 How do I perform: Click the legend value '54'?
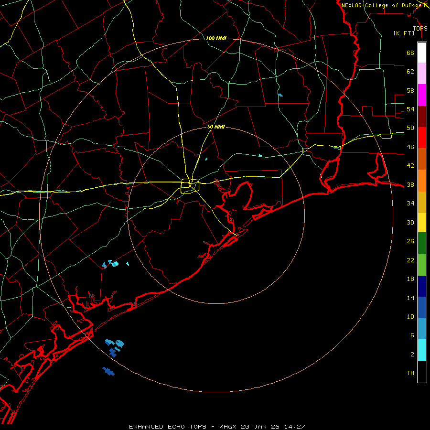click(410, 109)
